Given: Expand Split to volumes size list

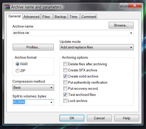Looking at the screenshot, I should click(51, 102).
